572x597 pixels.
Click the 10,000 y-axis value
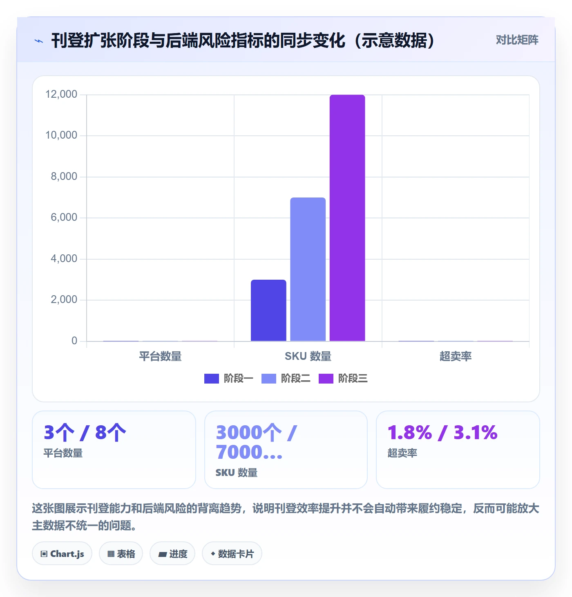click(x=61, y=135)
